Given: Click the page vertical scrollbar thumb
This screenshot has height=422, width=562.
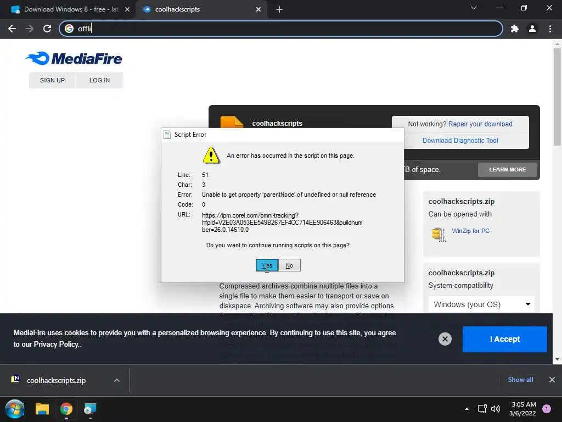Looking at the screenshot, I should (557, 97).
